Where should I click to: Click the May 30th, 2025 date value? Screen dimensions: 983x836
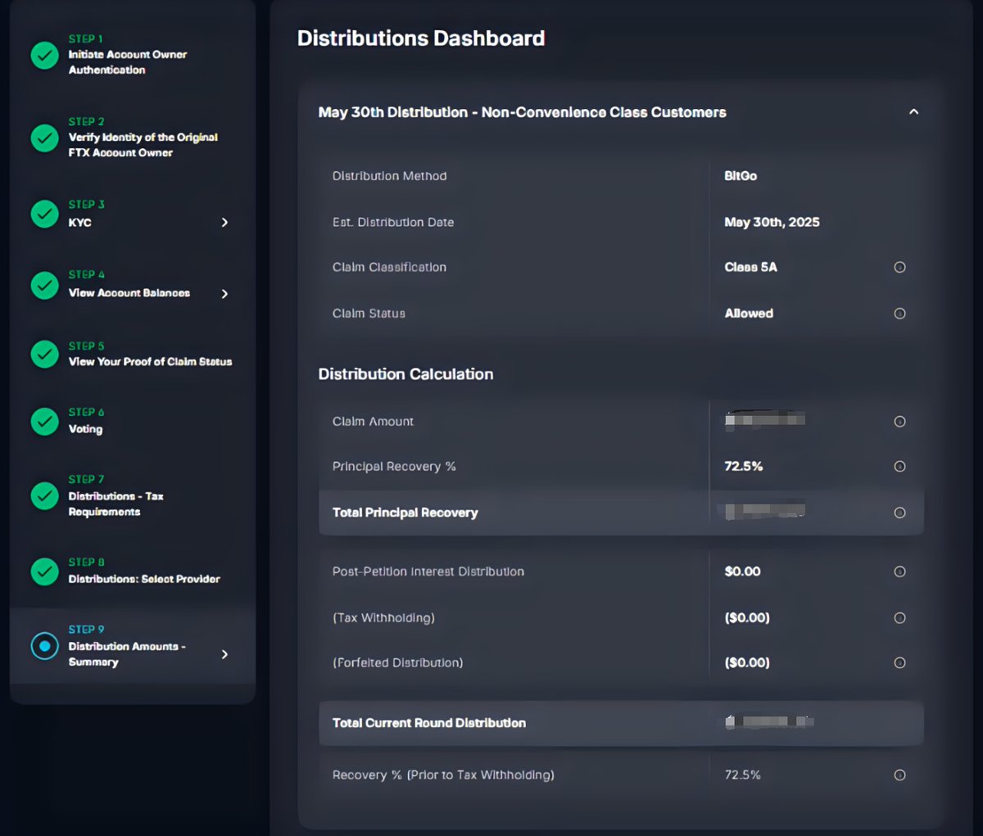(772, 222)
